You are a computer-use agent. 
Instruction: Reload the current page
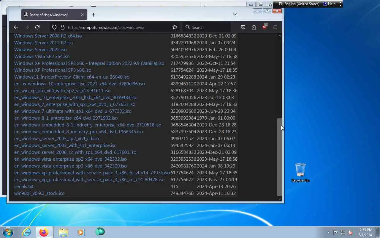tap(37, 27)
